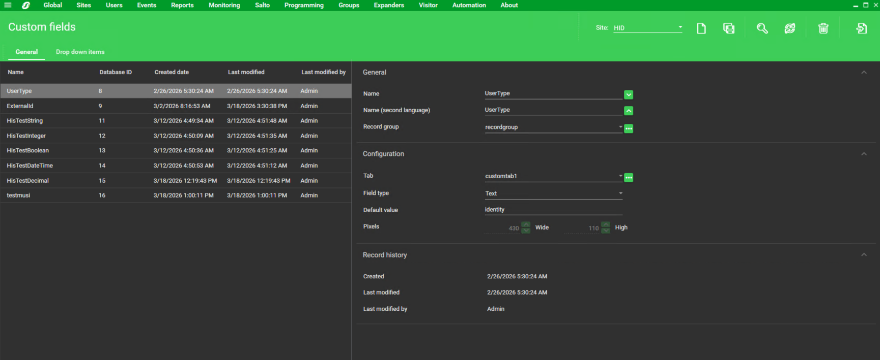Screen dimensions: 880x360
Task: Click Database ID 16 cell
Action: (x=102, y=195)
